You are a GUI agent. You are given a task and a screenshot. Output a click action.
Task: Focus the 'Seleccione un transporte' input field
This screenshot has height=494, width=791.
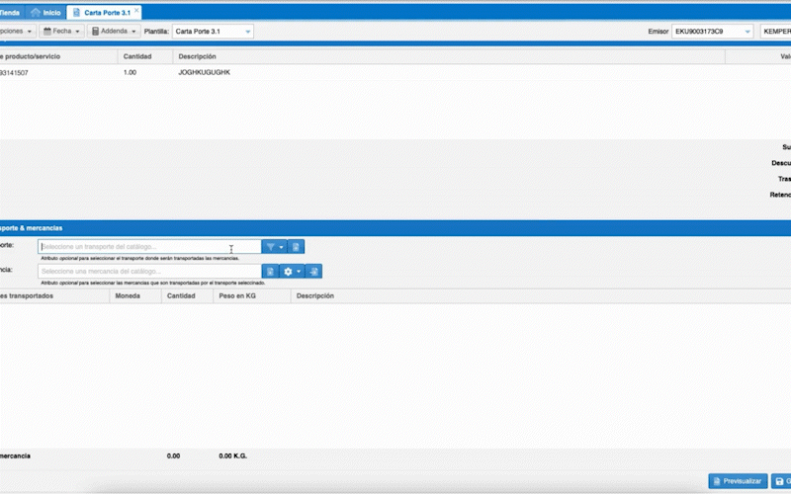click(148, 247)
